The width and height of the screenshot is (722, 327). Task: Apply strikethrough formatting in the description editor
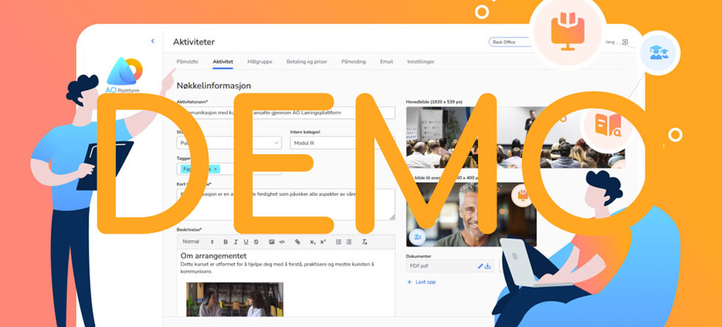[x=256, y=242]
